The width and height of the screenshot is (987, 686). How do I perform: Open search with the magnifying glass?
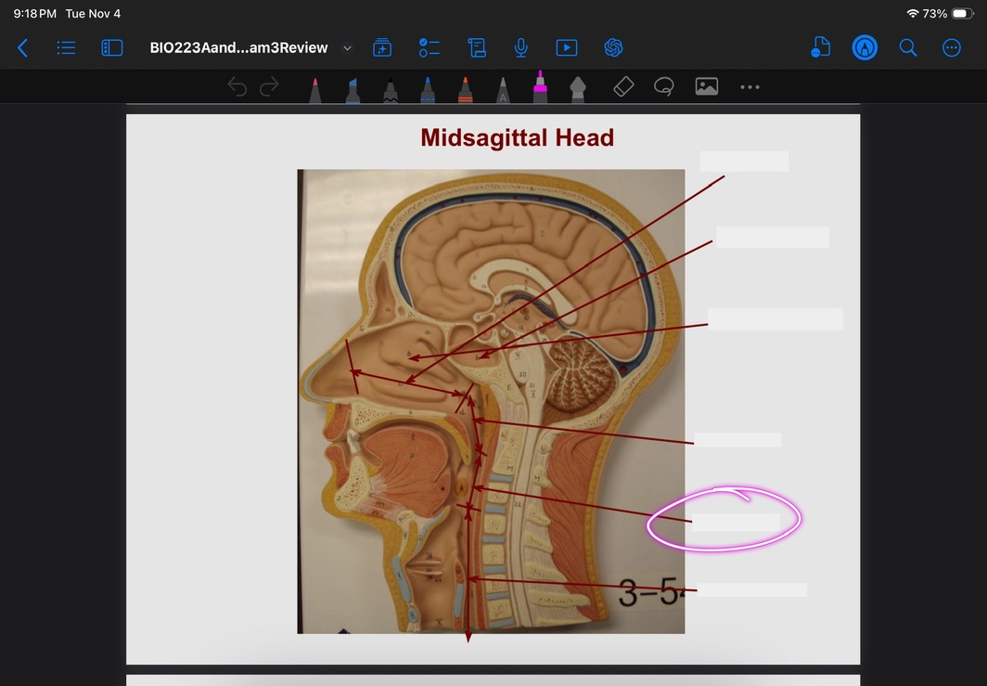pyautogui.click(x=908, y=47)
